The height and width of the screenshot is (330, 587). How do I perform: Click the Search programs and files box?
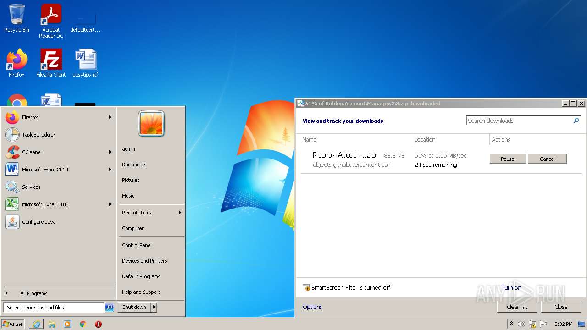[54, 308]
